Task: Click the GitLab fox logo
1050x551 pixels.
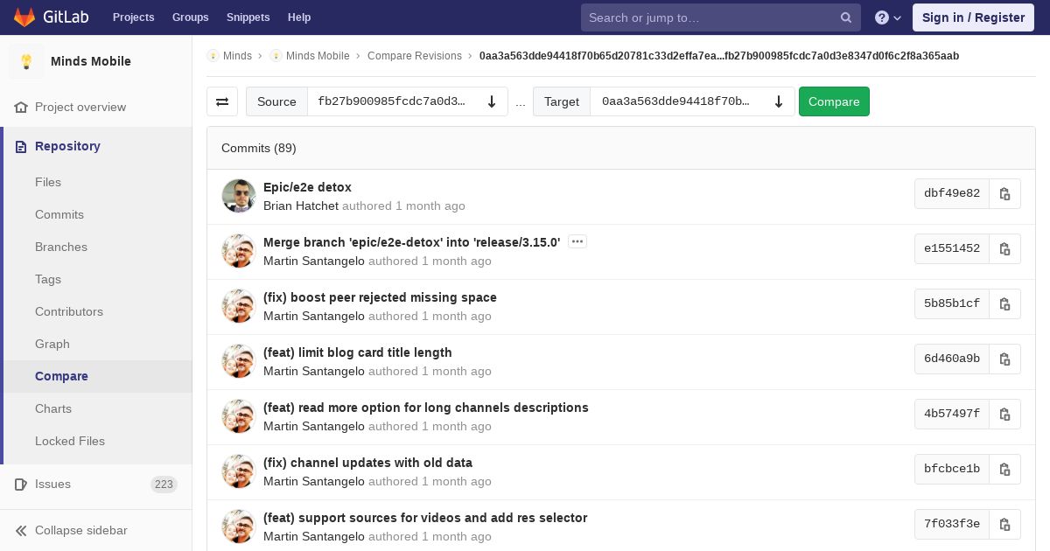Action: [x=24, y=17]
